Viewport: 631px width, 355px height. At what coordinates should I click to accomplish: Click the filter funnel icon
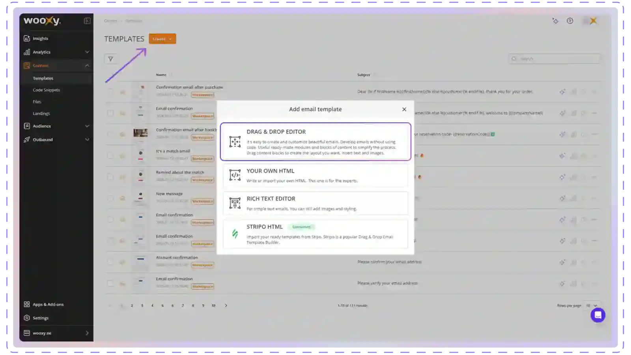pyautogui.click(x=110, y=59)
